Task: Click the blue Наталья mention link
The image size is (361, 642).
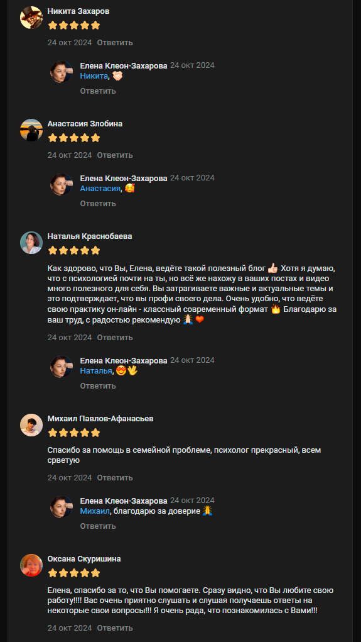Action: [x=95, y=371]
